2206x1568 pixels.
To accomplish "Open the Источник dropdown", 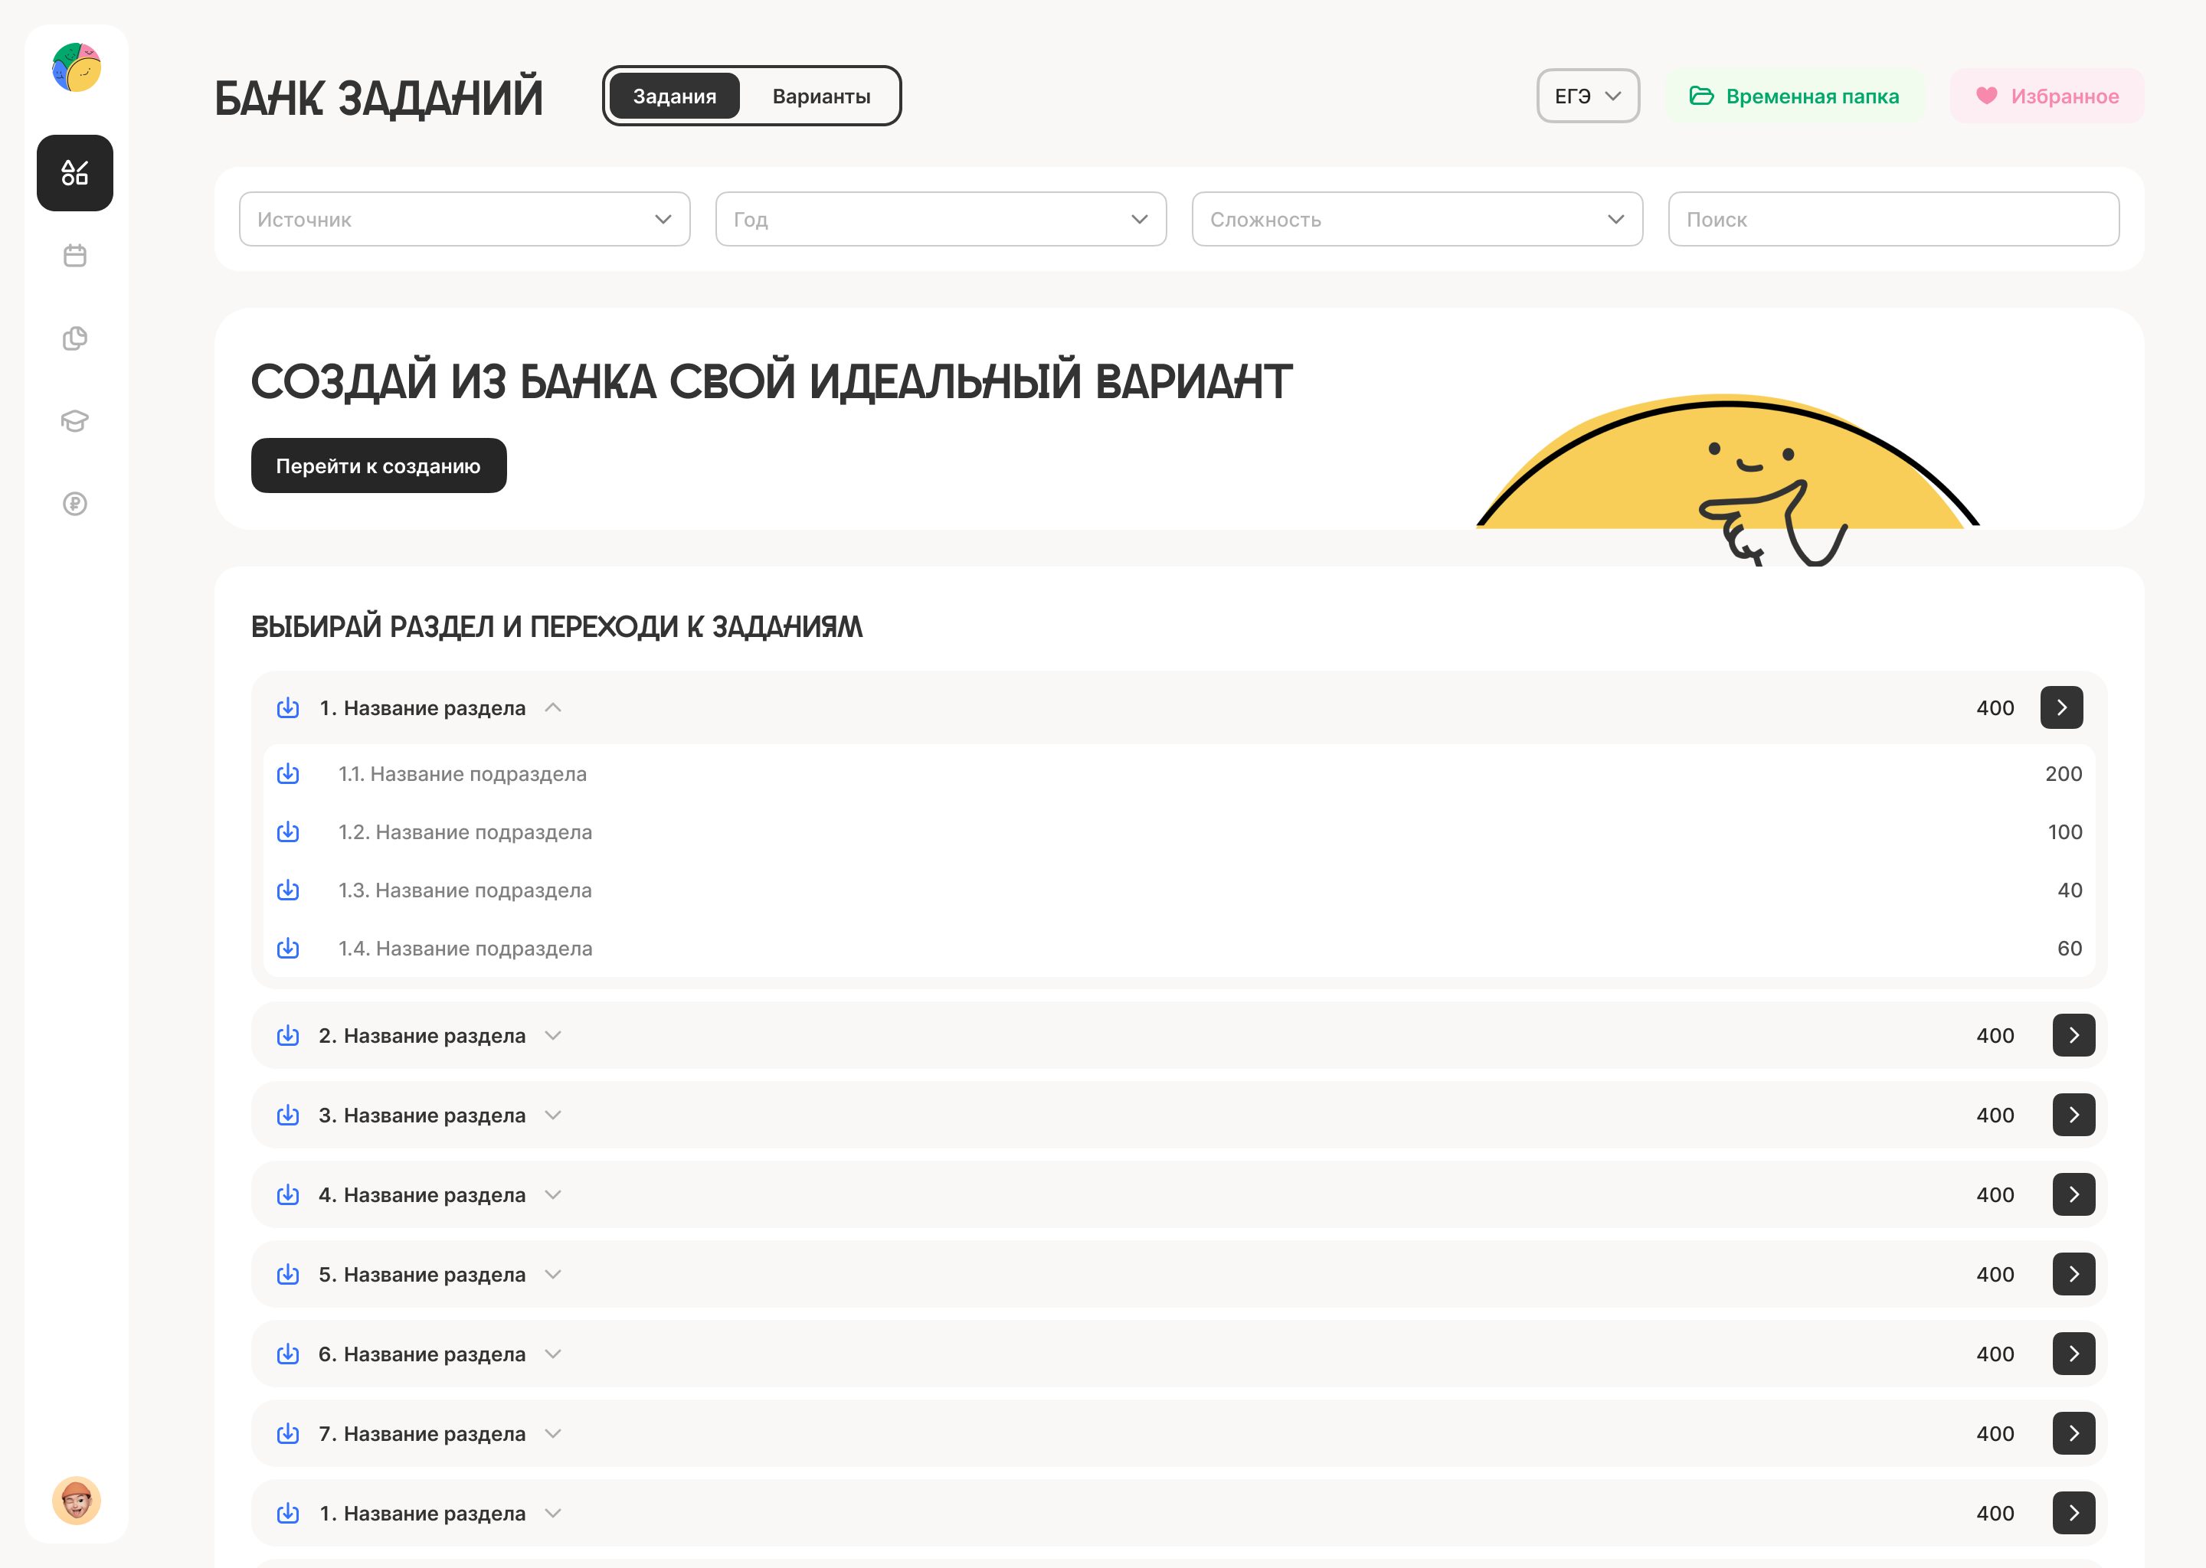I will click(463, 219).
